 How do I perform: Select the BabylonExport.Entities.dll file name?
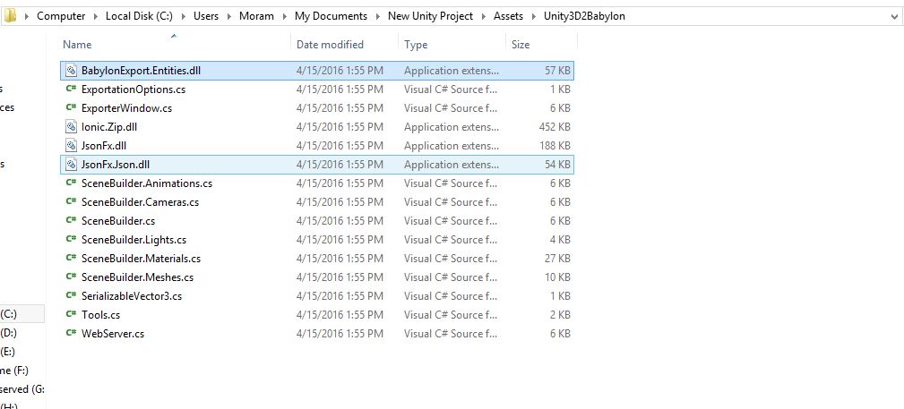(x=142, y=71)
